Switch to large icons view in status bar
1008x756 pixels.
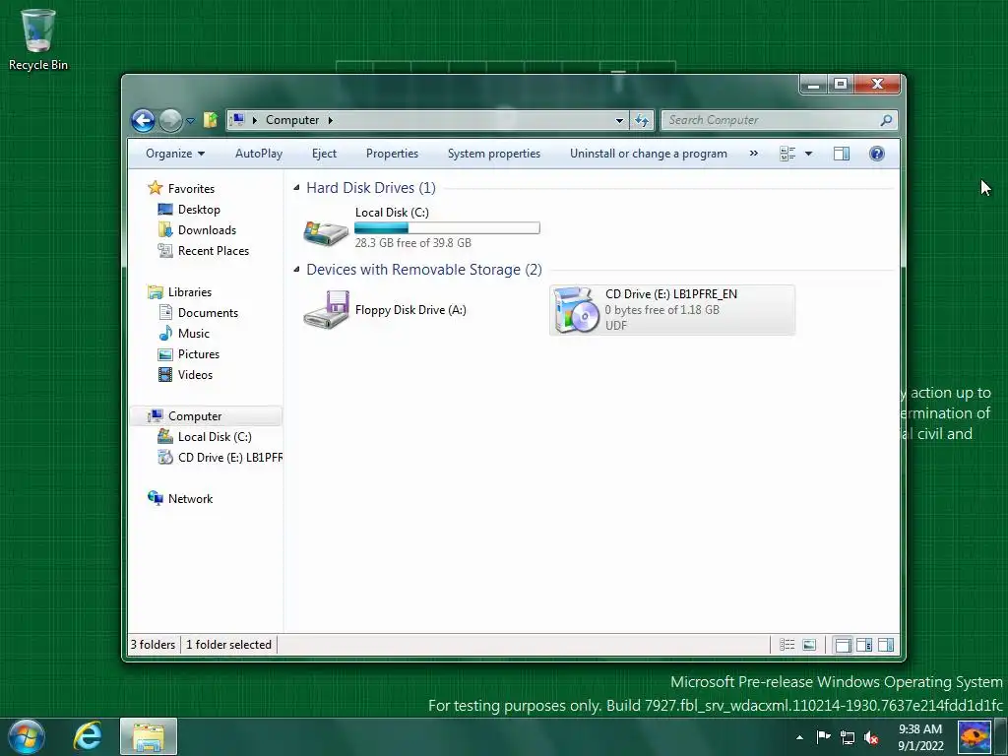(809, 645)
